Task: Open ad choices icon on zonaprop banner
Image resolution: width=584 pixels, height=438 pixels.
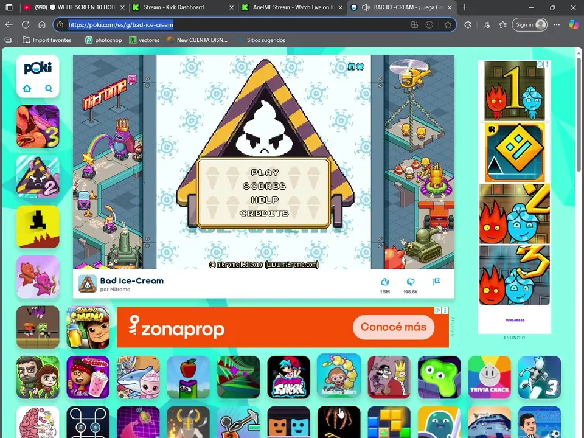Action: tap(438, 310)
